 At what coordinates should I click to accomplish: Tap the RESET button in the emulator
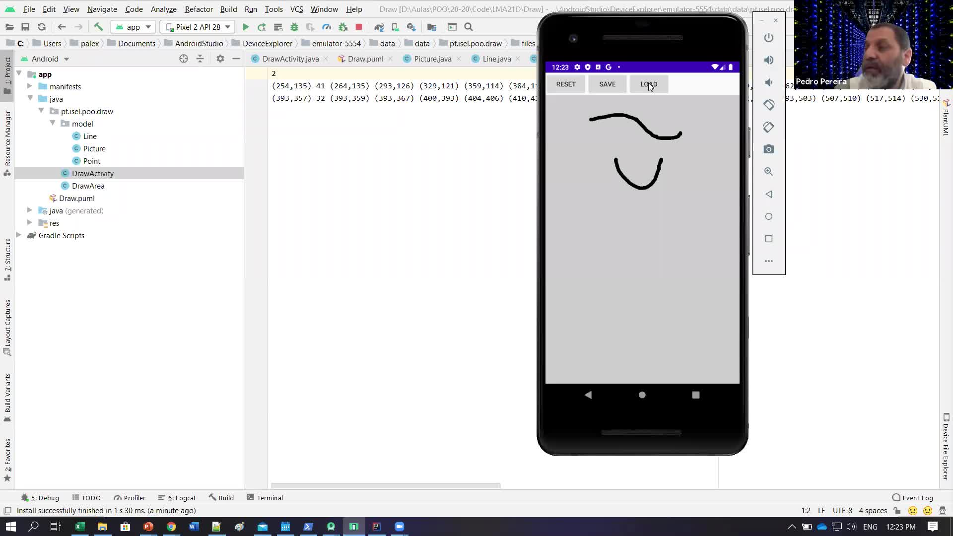(566, 84)
